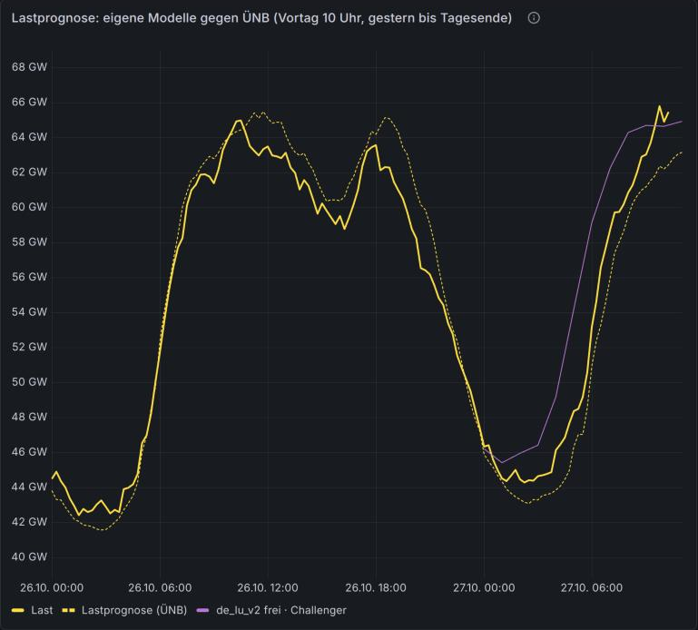Toggle the Lastprognose (ÜNB) legend entry
Image resolution: width=698 pixels, height=630 pixels.
click(134, 610)
